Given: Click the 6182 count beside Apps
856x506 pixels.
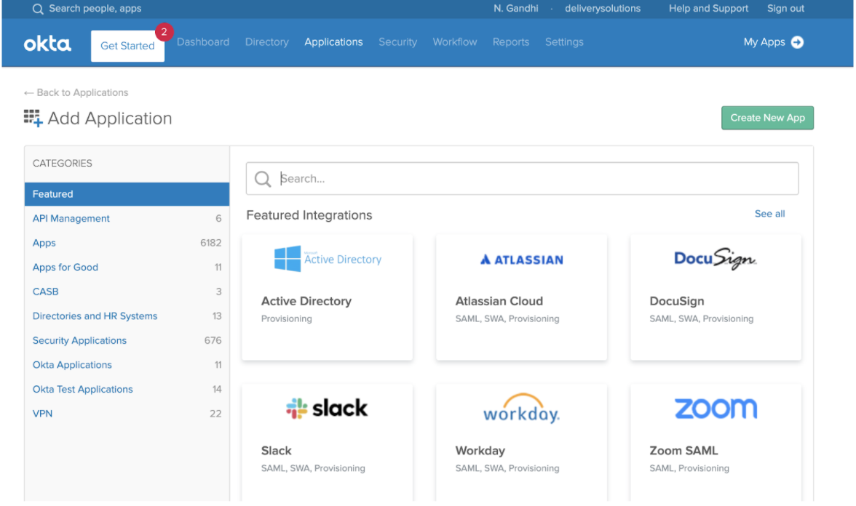Looking at the screenshot, I should pos(211,243).
